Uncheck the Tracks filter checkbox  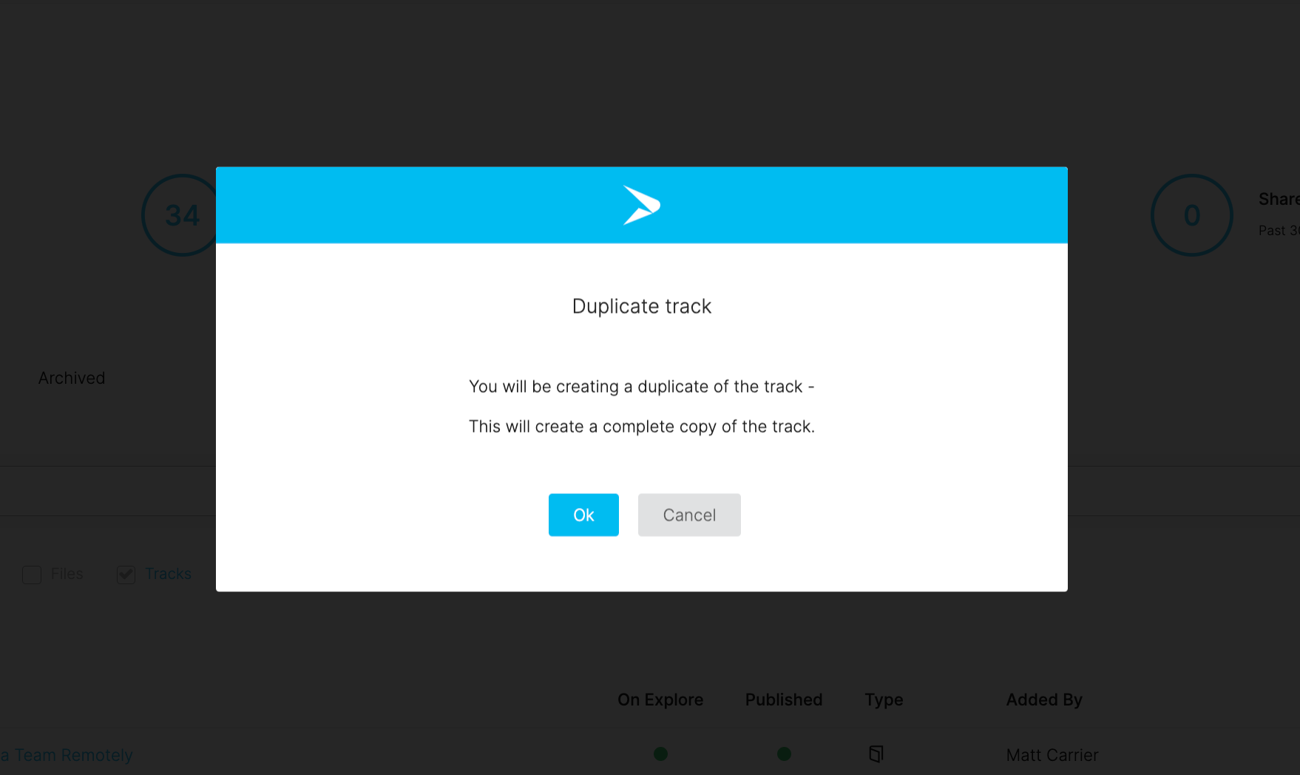(126, 575)
